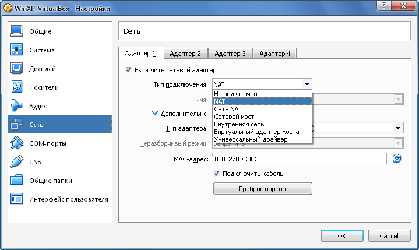Screen dimensions: 419x250
Task: Open the Тип адаптера dropdown arrow
Action: point(398,128)
